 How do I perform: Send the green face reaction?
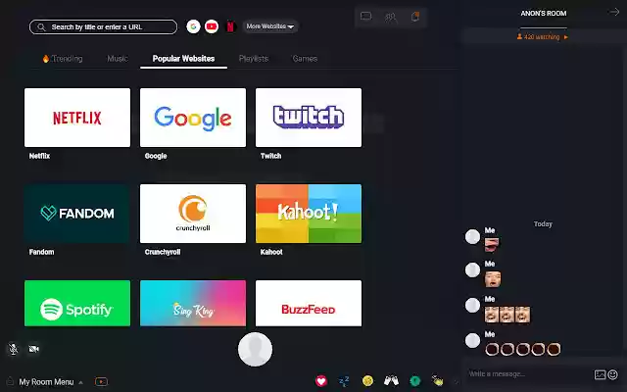pos(415,381)
